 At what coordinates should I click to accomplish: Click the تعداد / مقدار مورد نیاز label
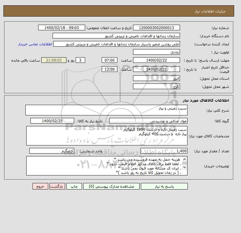coord(212,151)
